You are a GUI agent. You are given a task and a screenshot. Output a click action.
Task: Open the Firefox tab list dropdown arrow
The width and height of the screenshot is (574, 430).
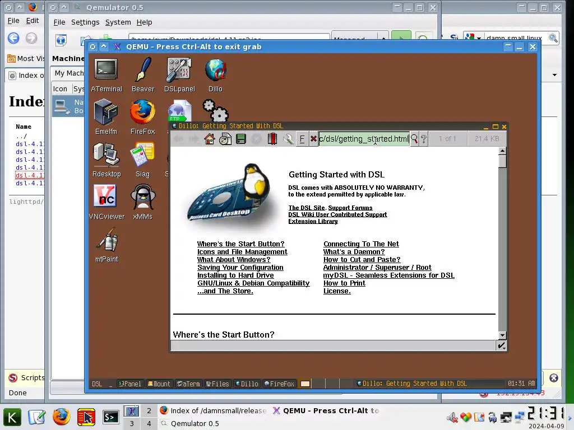tap(554, 75)
